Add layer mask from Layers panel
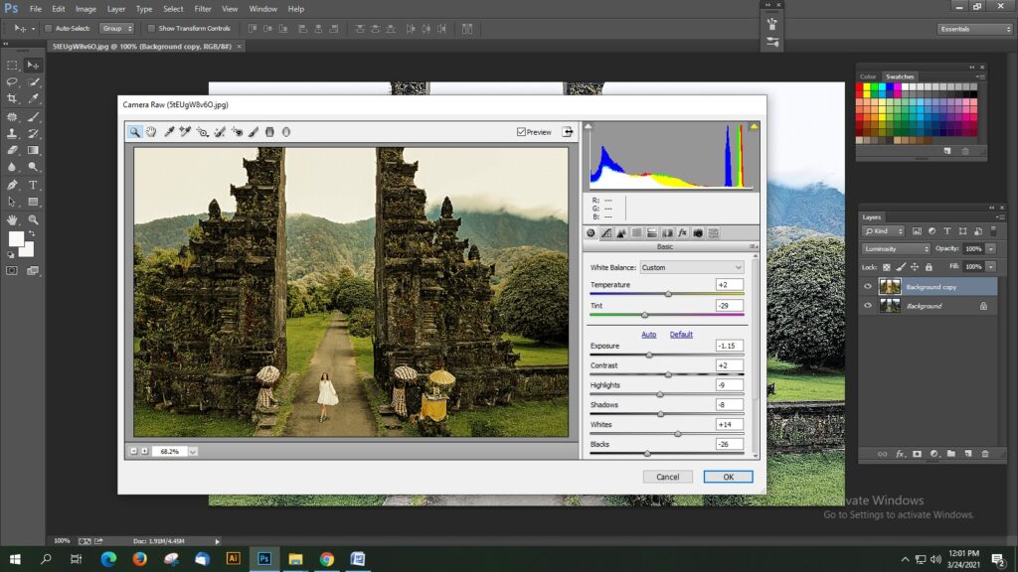1018x572 pixels. (x=917, y=454)
